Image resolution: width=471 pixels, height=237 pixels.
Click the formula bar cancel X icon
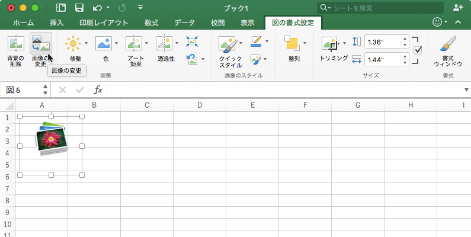point(62,90)
